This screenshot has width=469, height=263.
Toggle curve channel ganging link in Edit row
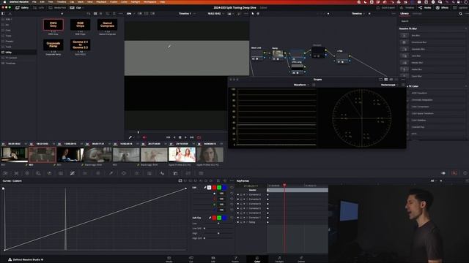pos(205,188)
